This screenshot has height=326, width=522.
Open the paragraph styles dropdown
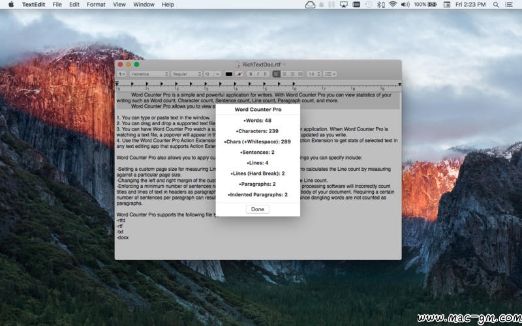tap(121, 74)
